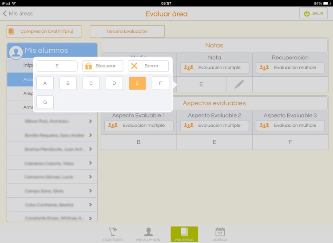
Task: Open Tercera Evaluación selector
Action: (127, 31)
